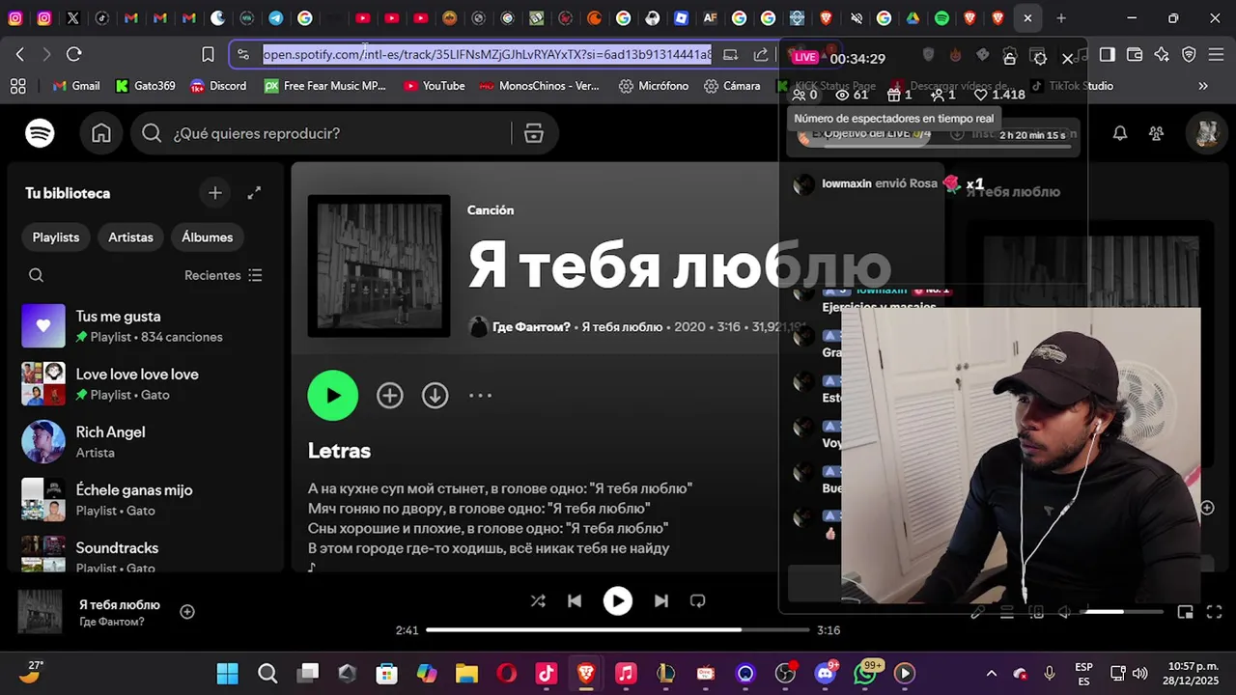Open the Gato369 bookmark
Screen dimensions: 1236x695
click(x=146, y=86)
